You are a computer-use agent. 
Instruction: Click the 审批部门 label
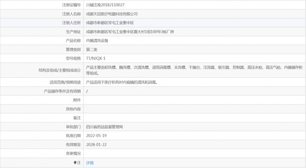click(73, 127)
